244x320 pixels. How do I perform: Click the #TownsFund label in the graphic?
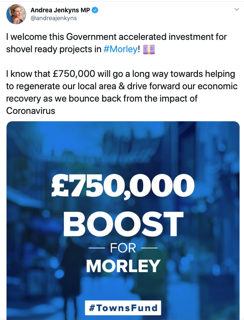[123, 308]
